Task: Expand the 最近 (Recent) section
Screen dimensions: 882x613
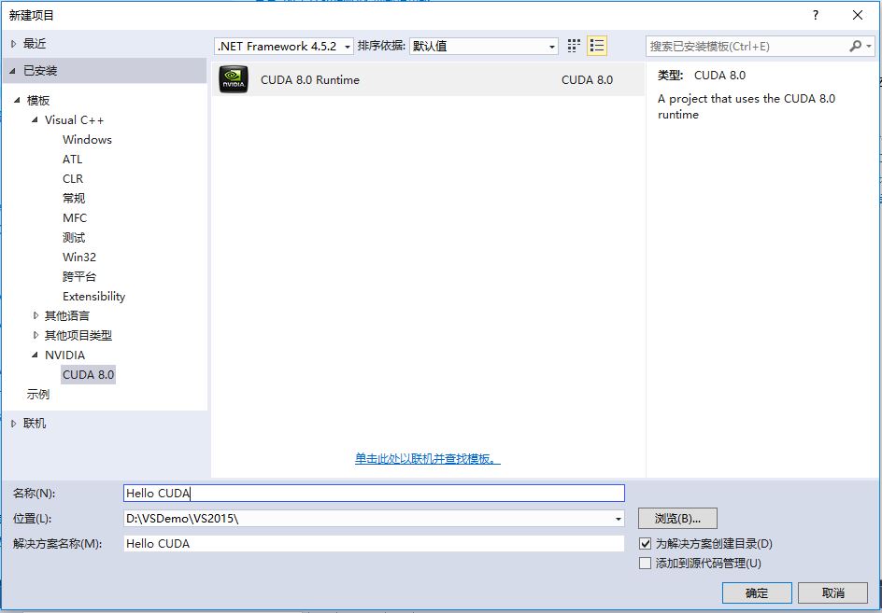Action: click(13, 44)
